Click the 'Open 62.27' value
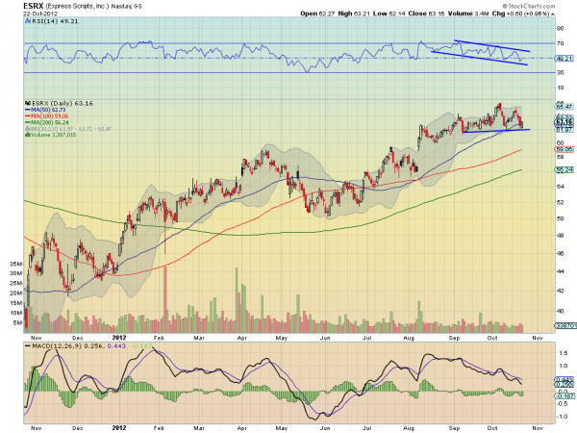 [x=317, y=13]
